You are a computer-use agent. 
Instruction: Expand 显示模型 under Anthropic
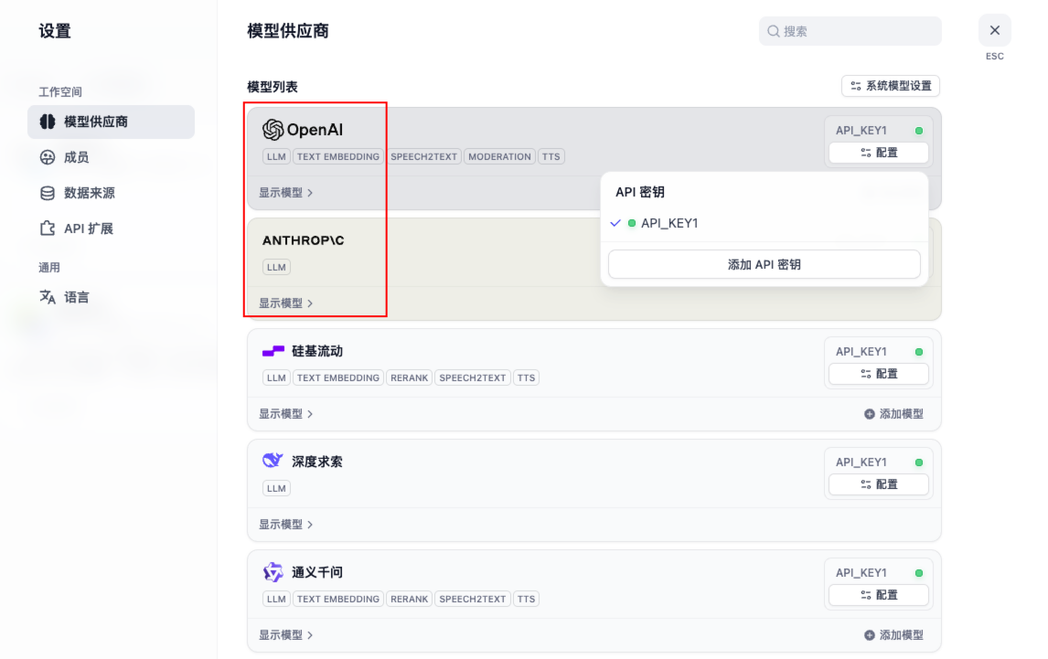pyautogui.click(x=286, y=303)
